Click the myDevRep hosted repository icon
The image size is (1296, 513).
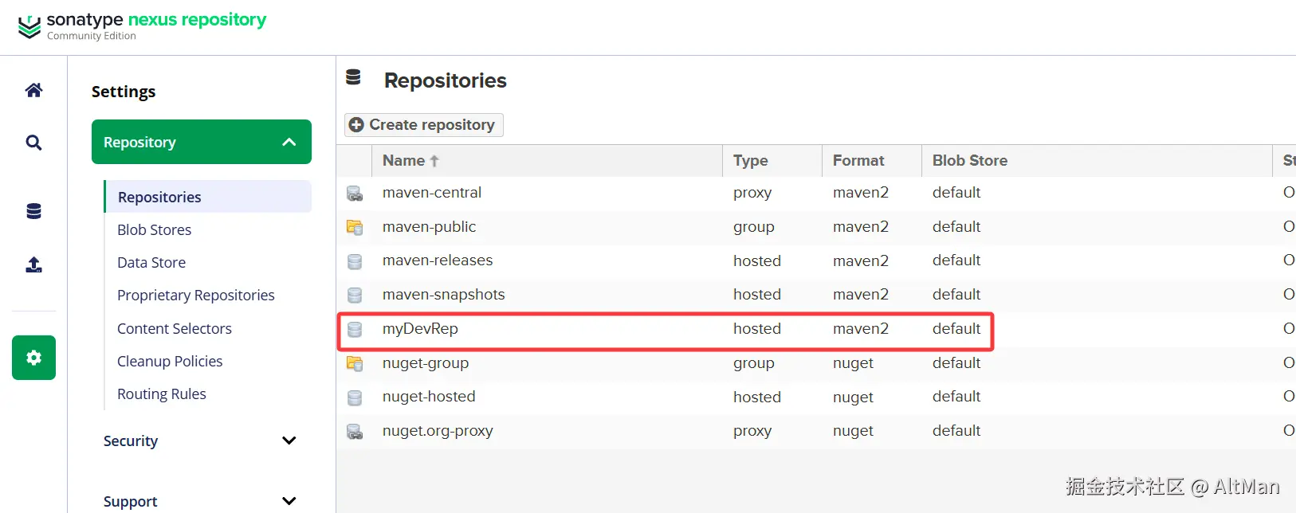pyautogui.click(x=355, y=329)
